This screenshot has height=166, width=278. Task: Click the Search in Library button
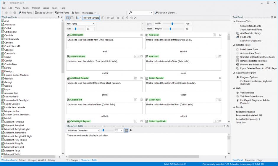165,13
